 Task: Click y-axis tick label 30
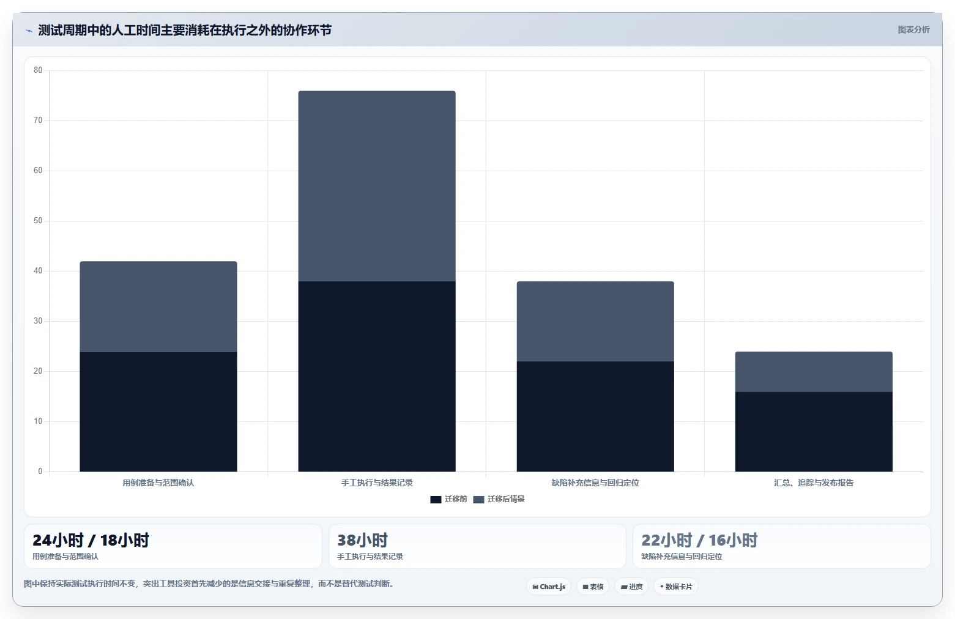pos(38,321)
